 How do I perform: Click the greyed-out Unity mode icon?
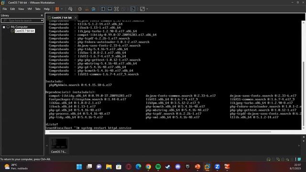point(123,9)
